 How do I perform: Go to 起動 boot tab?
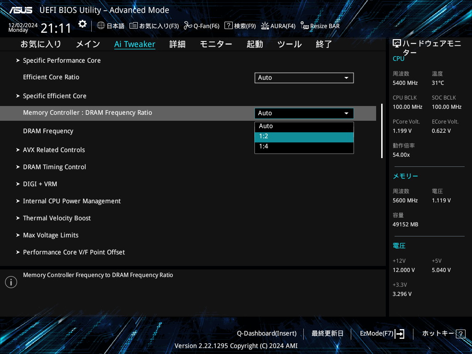pyautogui.click(x=254, y=44)
